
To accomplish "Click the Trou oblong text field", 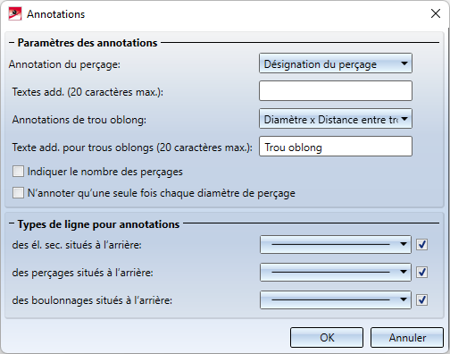I will (336, 147).
